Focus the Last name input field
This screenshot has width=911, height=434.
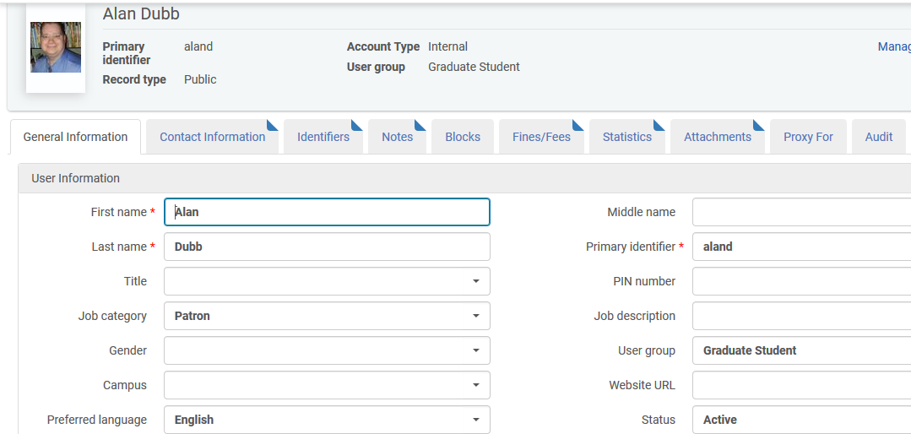click(x=327, y=247)
